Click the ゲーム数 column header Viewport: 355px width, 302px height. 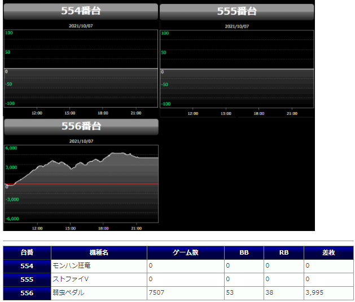(x=186, y=252)
